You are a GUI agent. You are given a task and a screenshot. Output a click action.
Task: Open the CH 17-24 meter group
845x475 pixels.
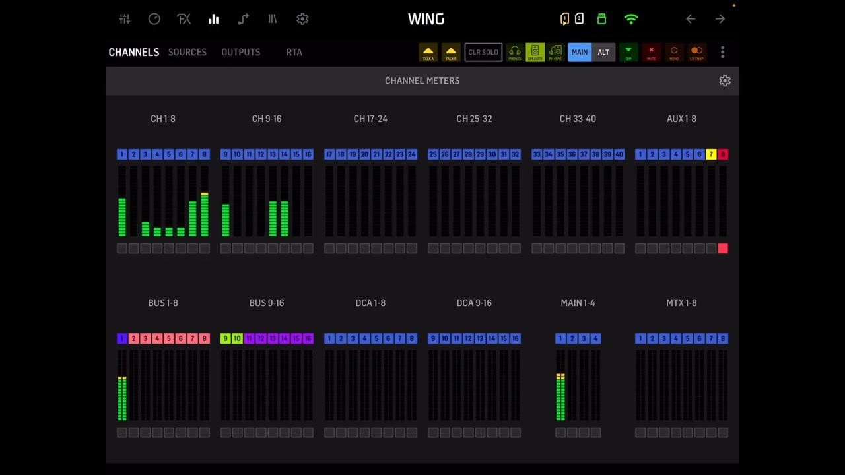(x=370, y=119)
